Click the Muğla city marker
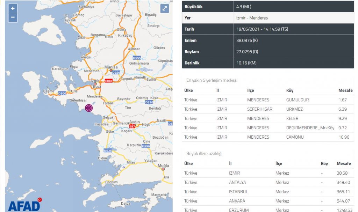 click(163, 169)
